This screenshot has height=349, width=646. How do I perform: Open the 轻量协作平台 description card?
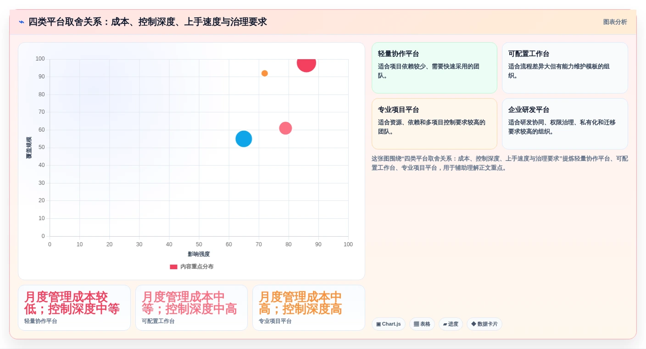[434, 68]
